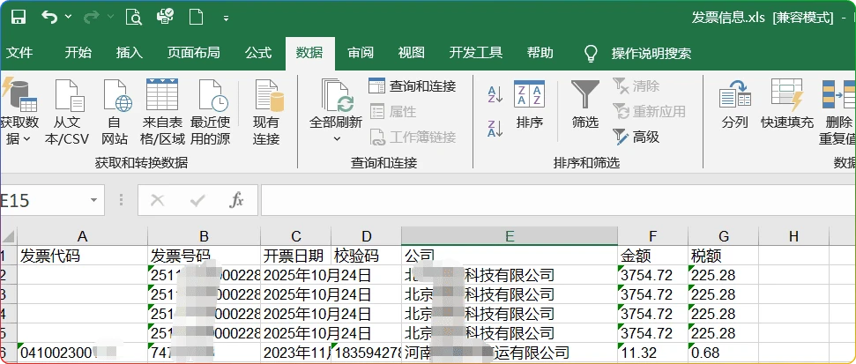Screen dimensions: 856x364
Task: Open the Customize Quick Access Toolbar dropdown
Action: (x=227, y=18)
